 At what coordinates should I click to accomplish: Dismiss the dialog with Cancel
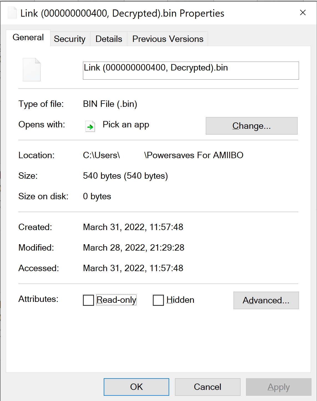[208, 387]
